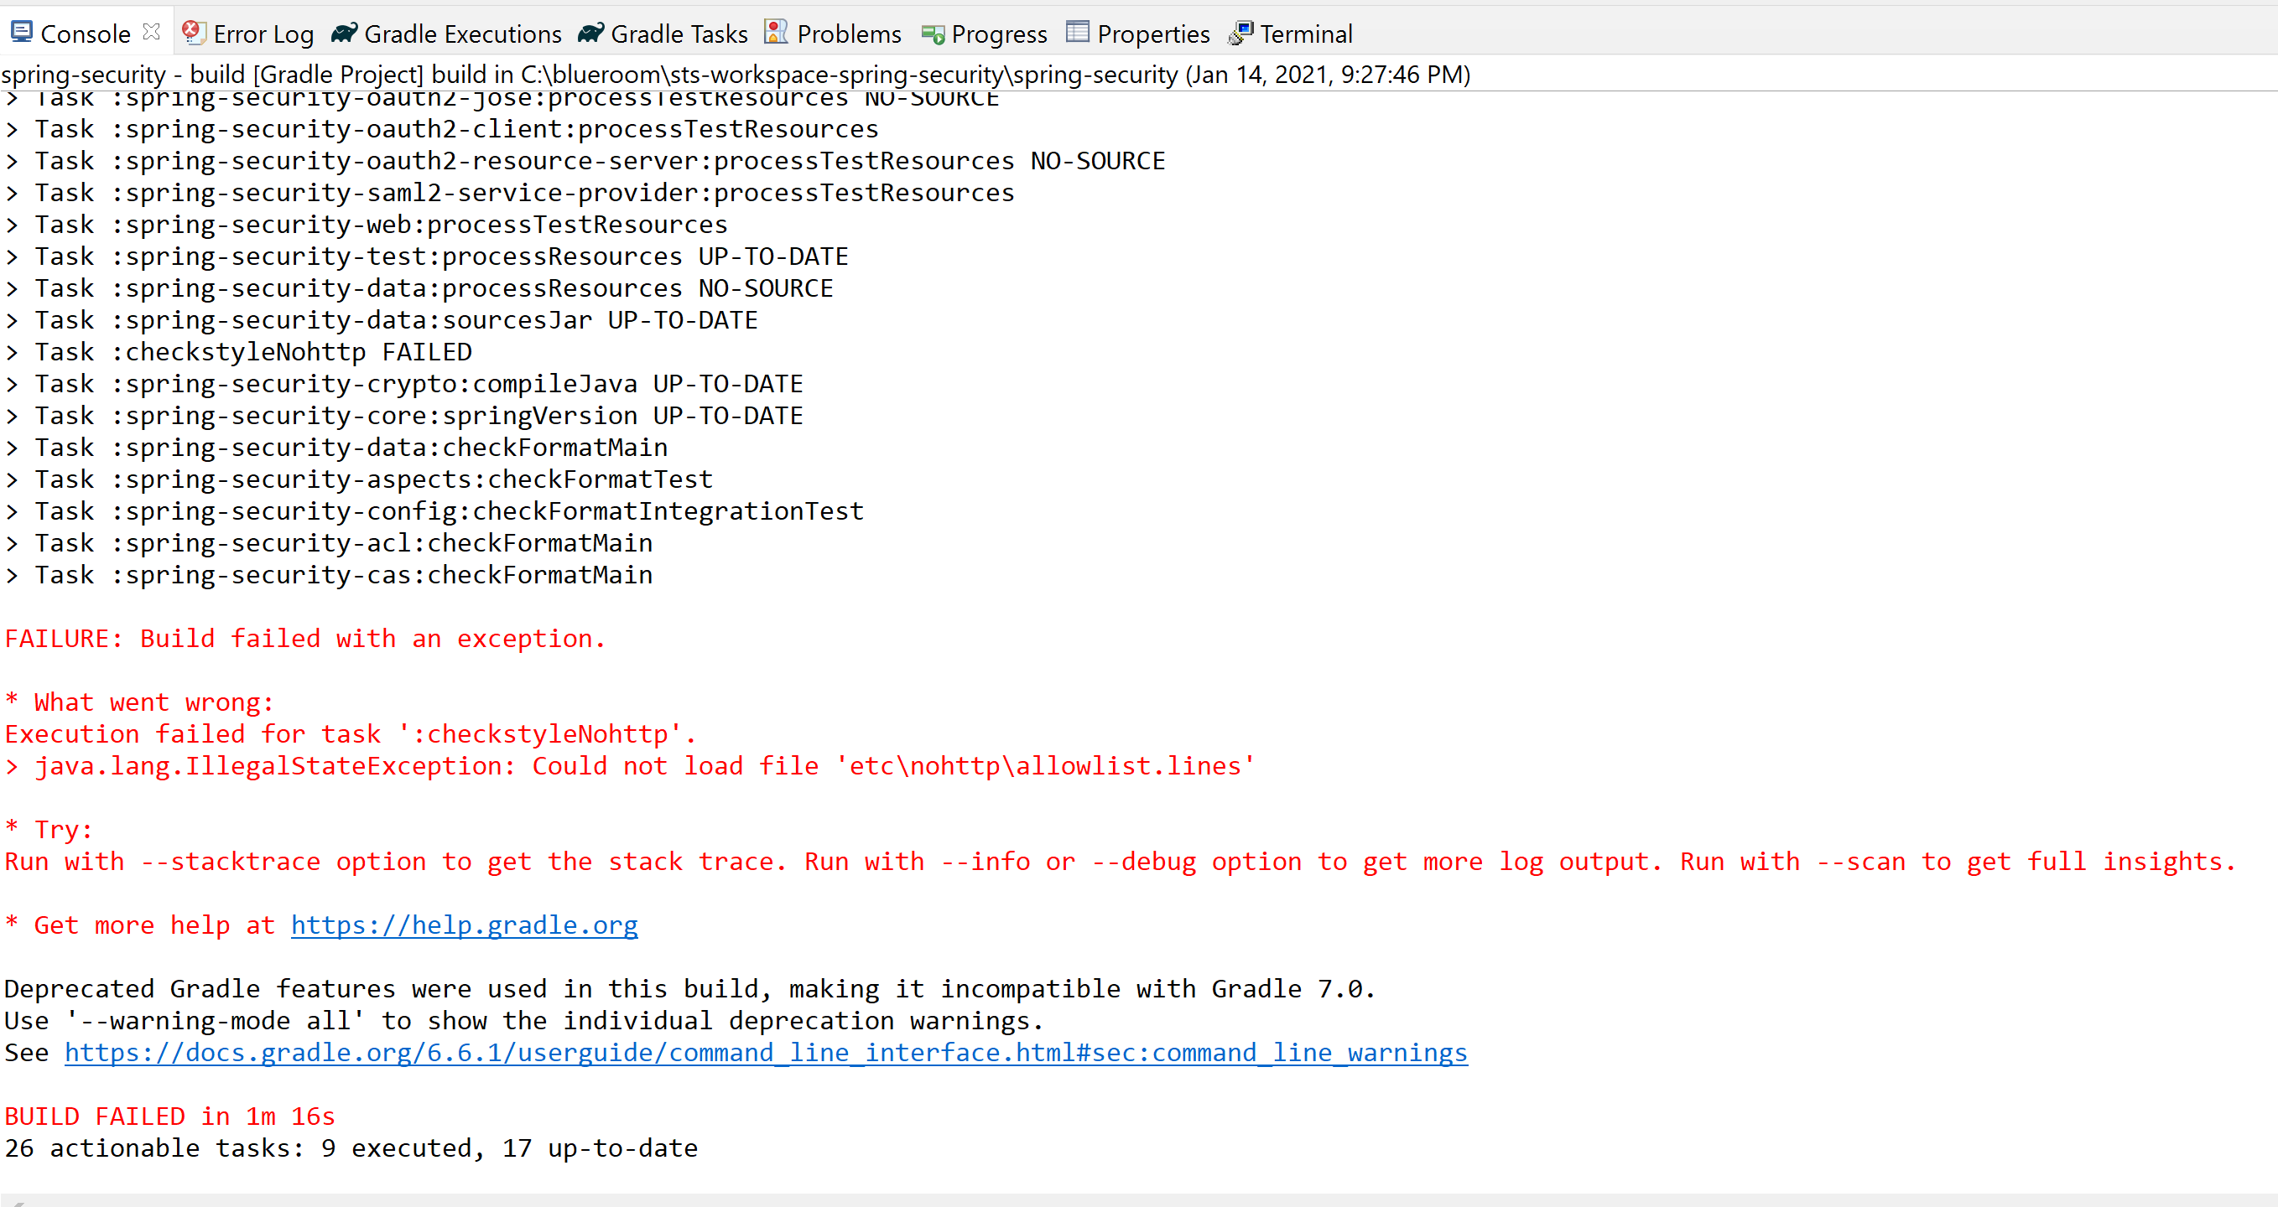Image resolution: width=2278 pixels, height=1207 pixels.
Task: Click the Gradle Executions elephant icon
Action: 344,33
